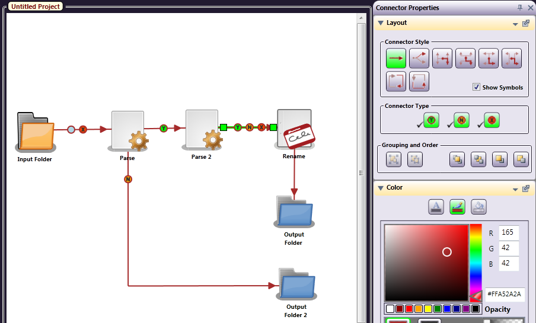Toggle the X connector type

[492, 120]
